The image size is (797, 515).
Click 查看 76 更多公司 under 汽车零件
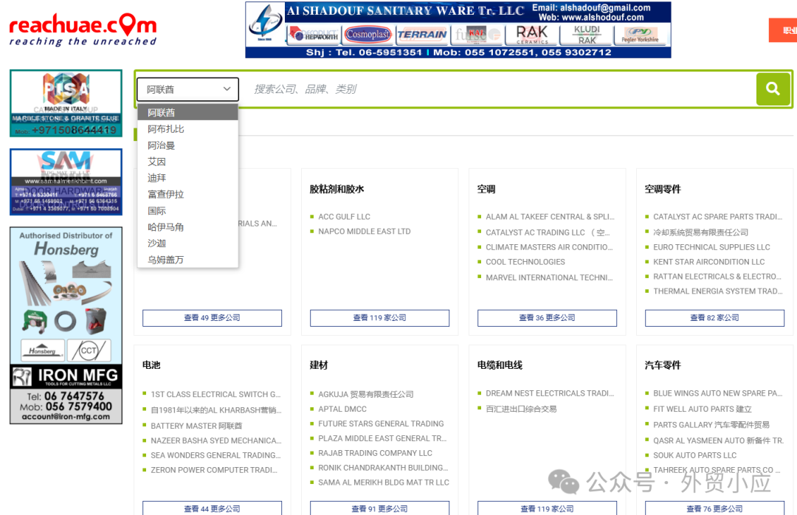(714, 508)
